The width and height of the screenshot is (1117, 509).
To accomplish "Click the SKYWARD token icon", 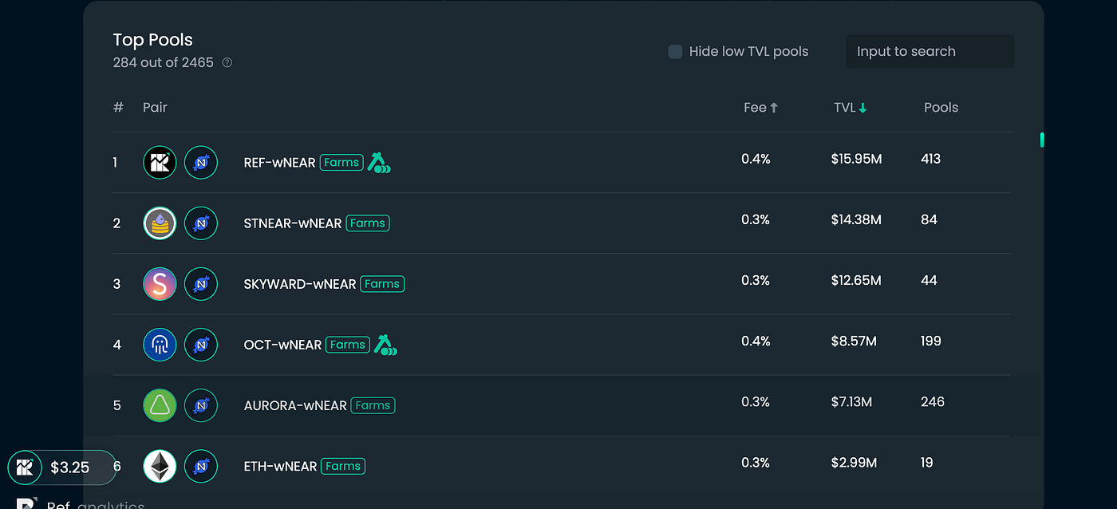I will tap(160, 284).
